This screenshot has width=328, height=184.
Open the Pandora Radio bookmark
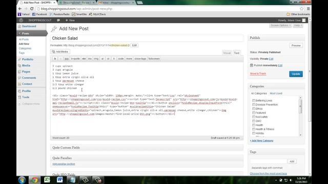[59, 14]
